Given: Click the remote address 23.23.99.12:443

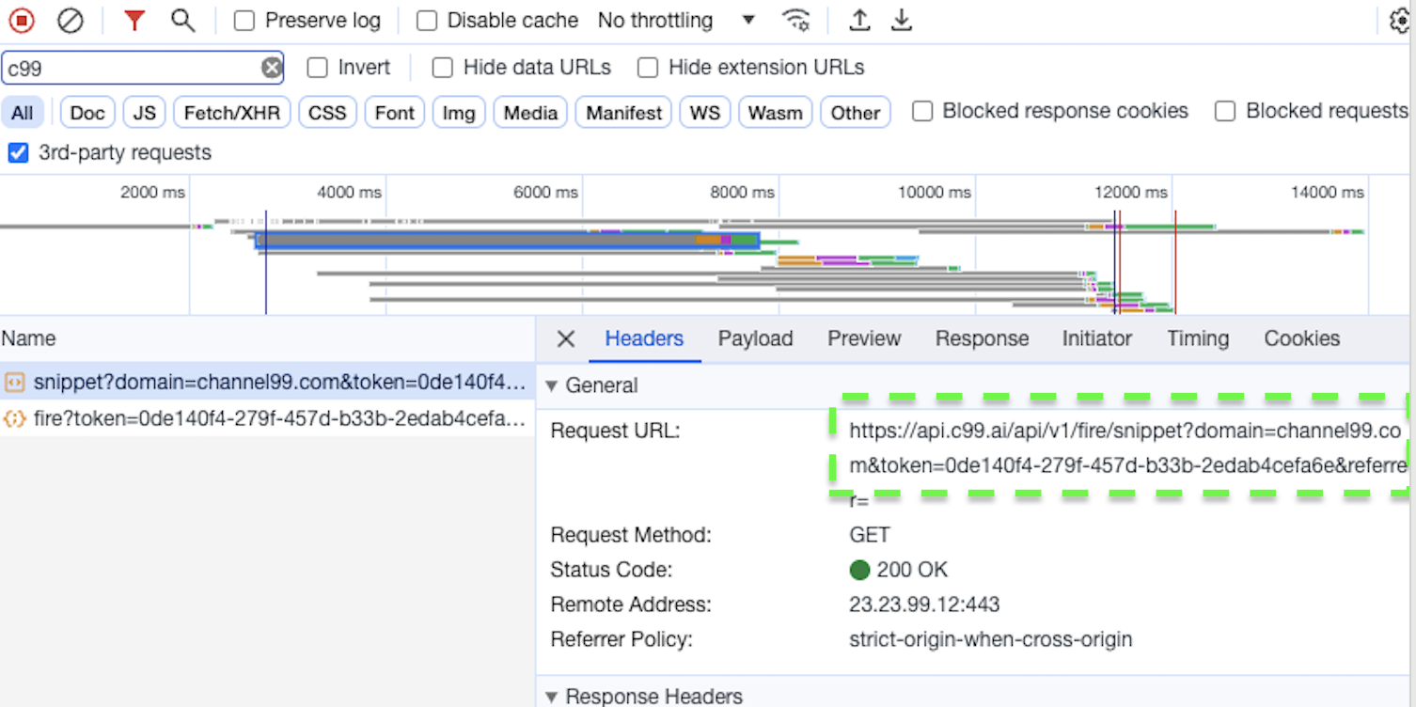Looking at the screenshot, I should coord(924,605).
